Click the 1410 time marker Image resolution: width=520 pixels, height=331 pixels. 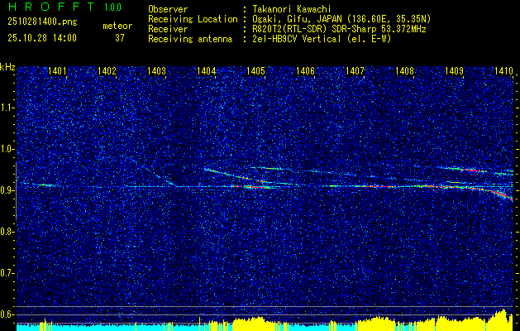tap(503, 70)
